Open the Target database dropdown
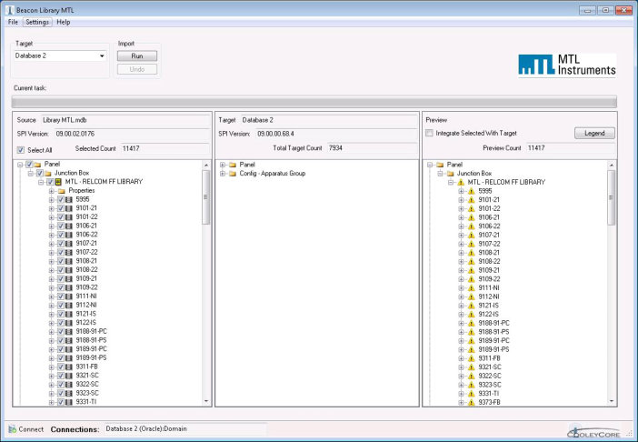Screen dimensions: 638x442 click(102, 55)
